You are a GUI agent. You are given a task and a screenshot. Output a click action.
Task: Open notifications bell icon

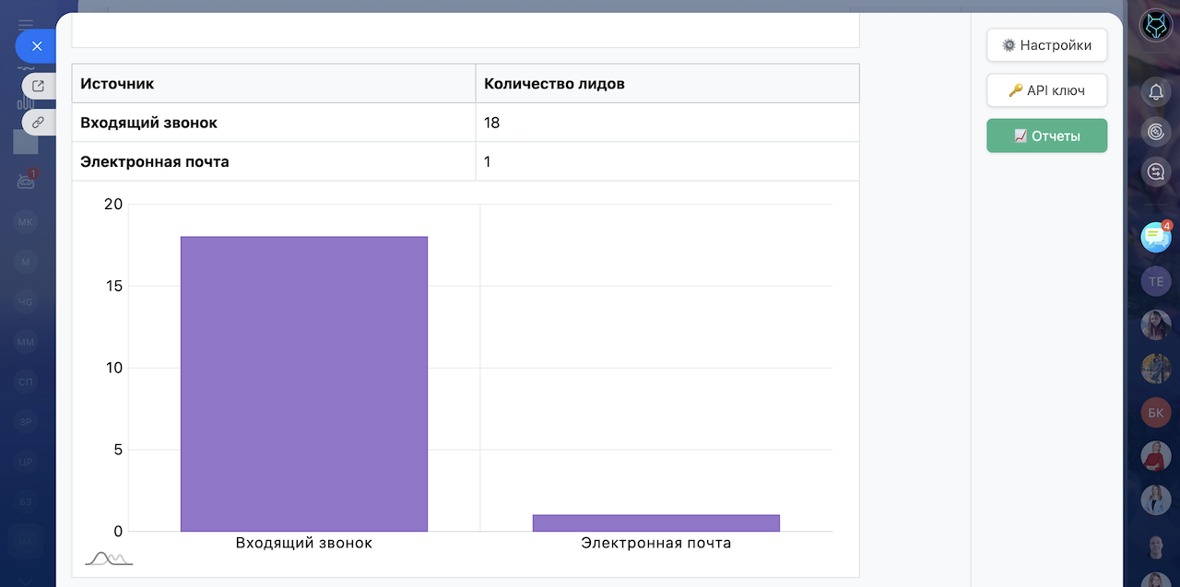[1156, 91]
